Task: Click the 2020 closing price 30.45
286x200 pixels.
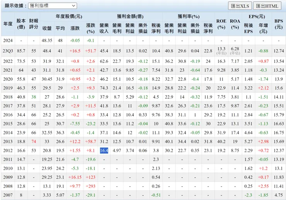Action: [x=47, y=79]
